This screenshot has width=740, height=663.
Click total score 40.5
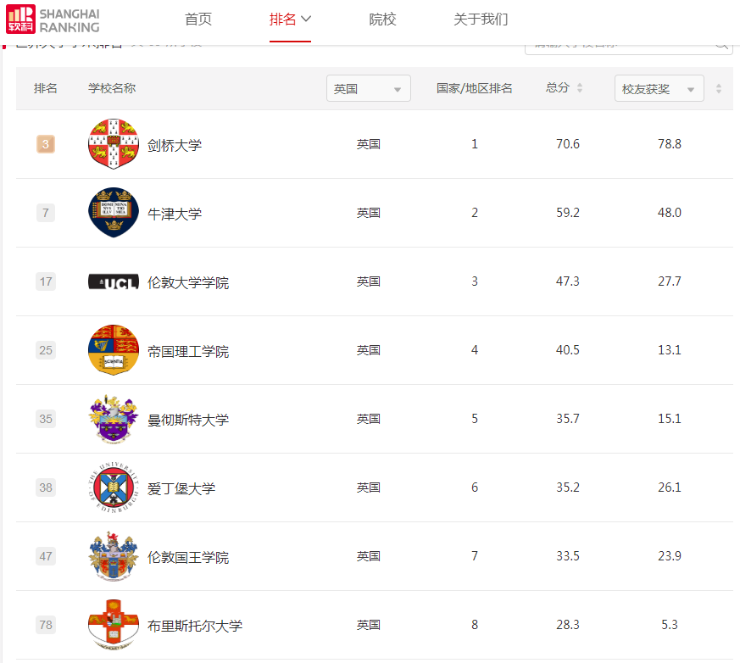(x=568, y=350)
